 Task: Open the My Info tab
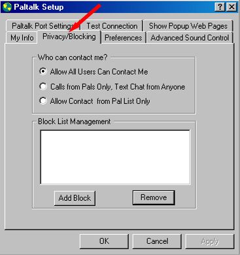pos(22,38)
